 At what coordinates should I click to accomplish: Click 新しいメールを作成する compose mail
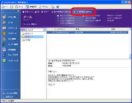[66, 16]
